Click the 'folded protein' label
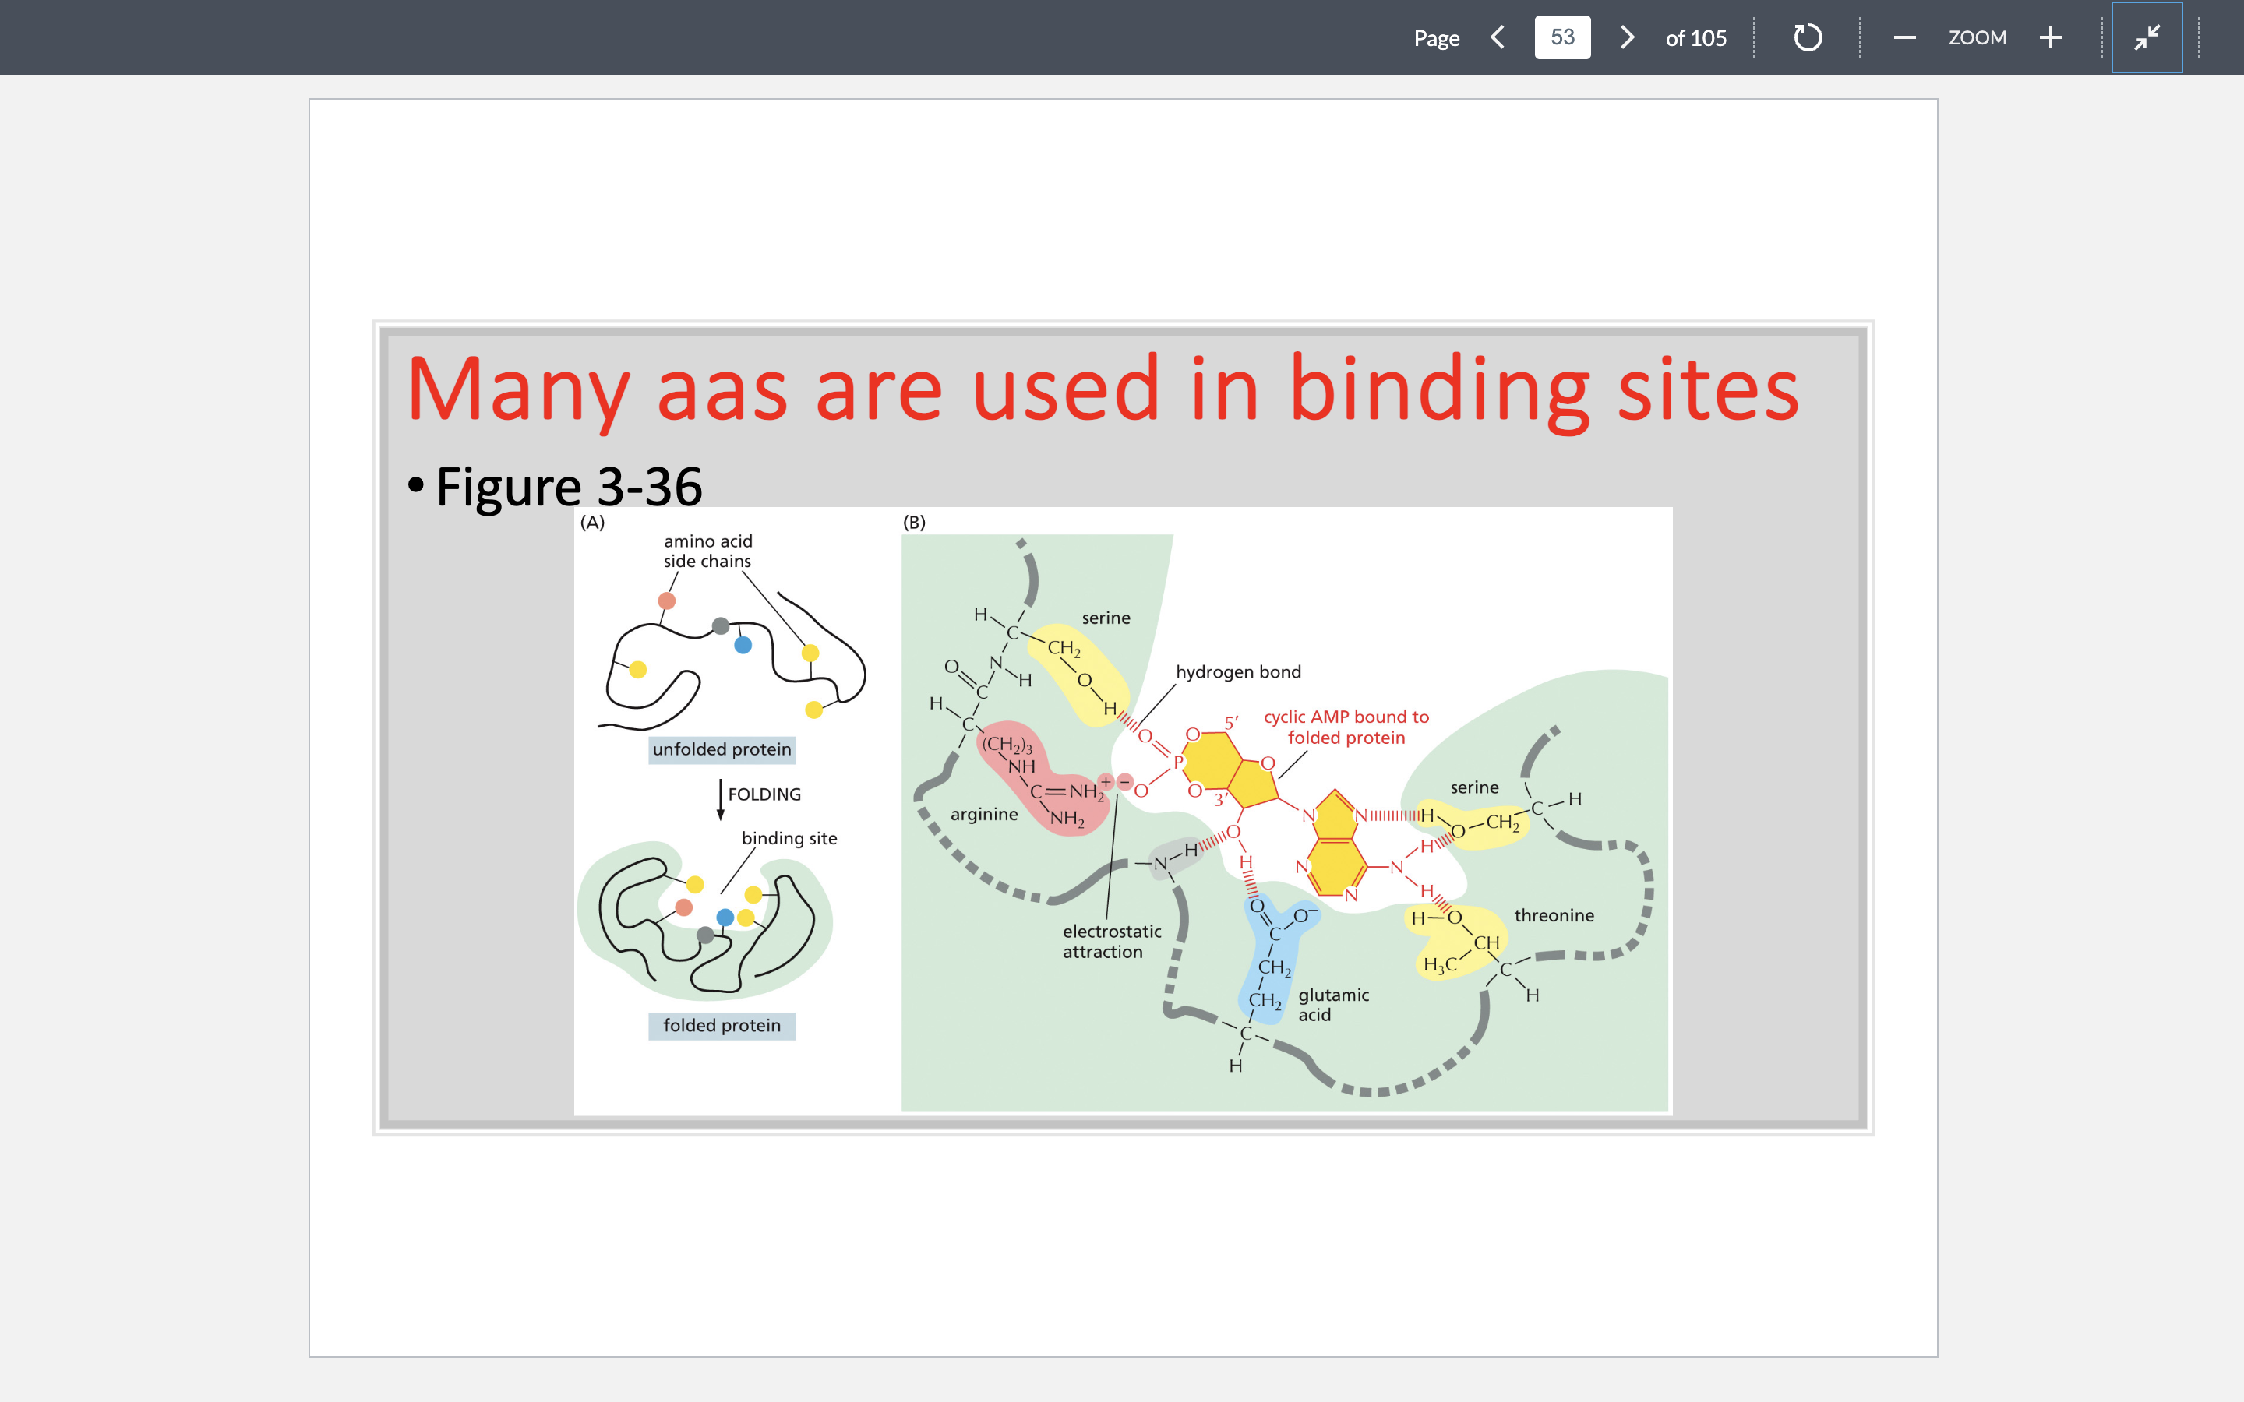The width and height of the screenshot is (2244, 1402). click(722, 1026)
